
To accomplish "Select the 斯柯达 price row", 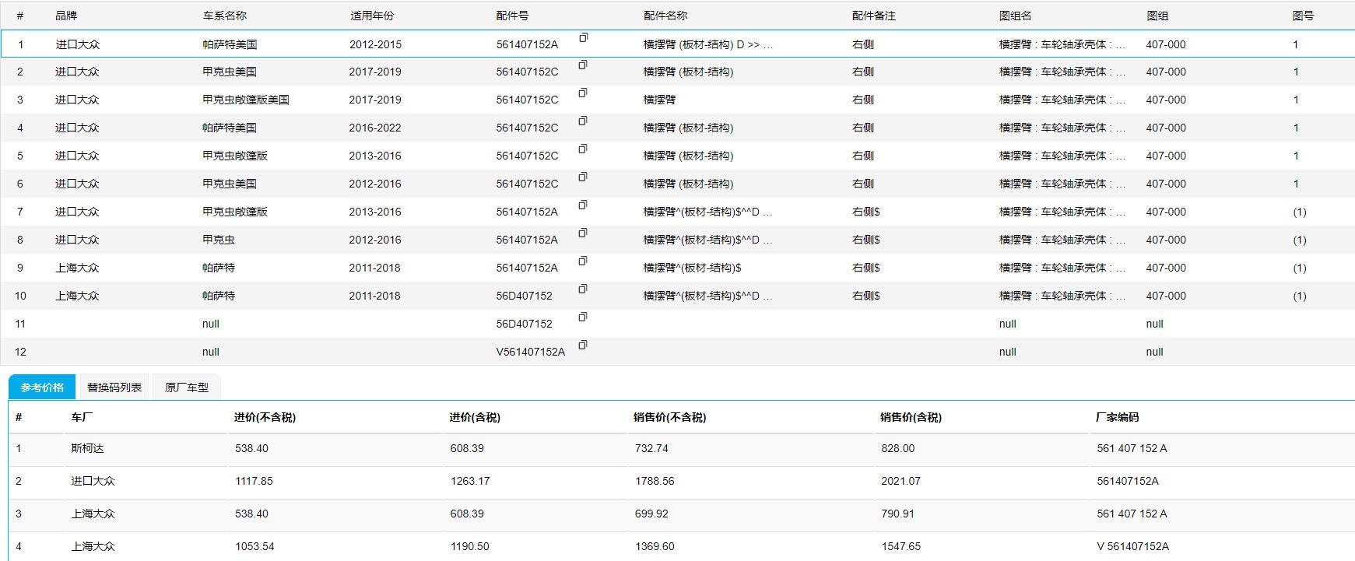I will [x=87, y=449].
